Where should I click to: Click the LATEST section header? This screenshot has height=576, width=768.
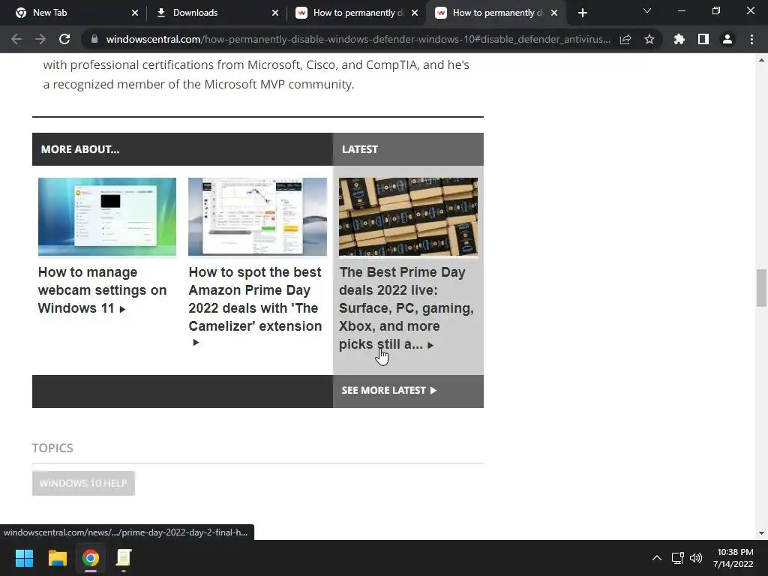[360, 149]
